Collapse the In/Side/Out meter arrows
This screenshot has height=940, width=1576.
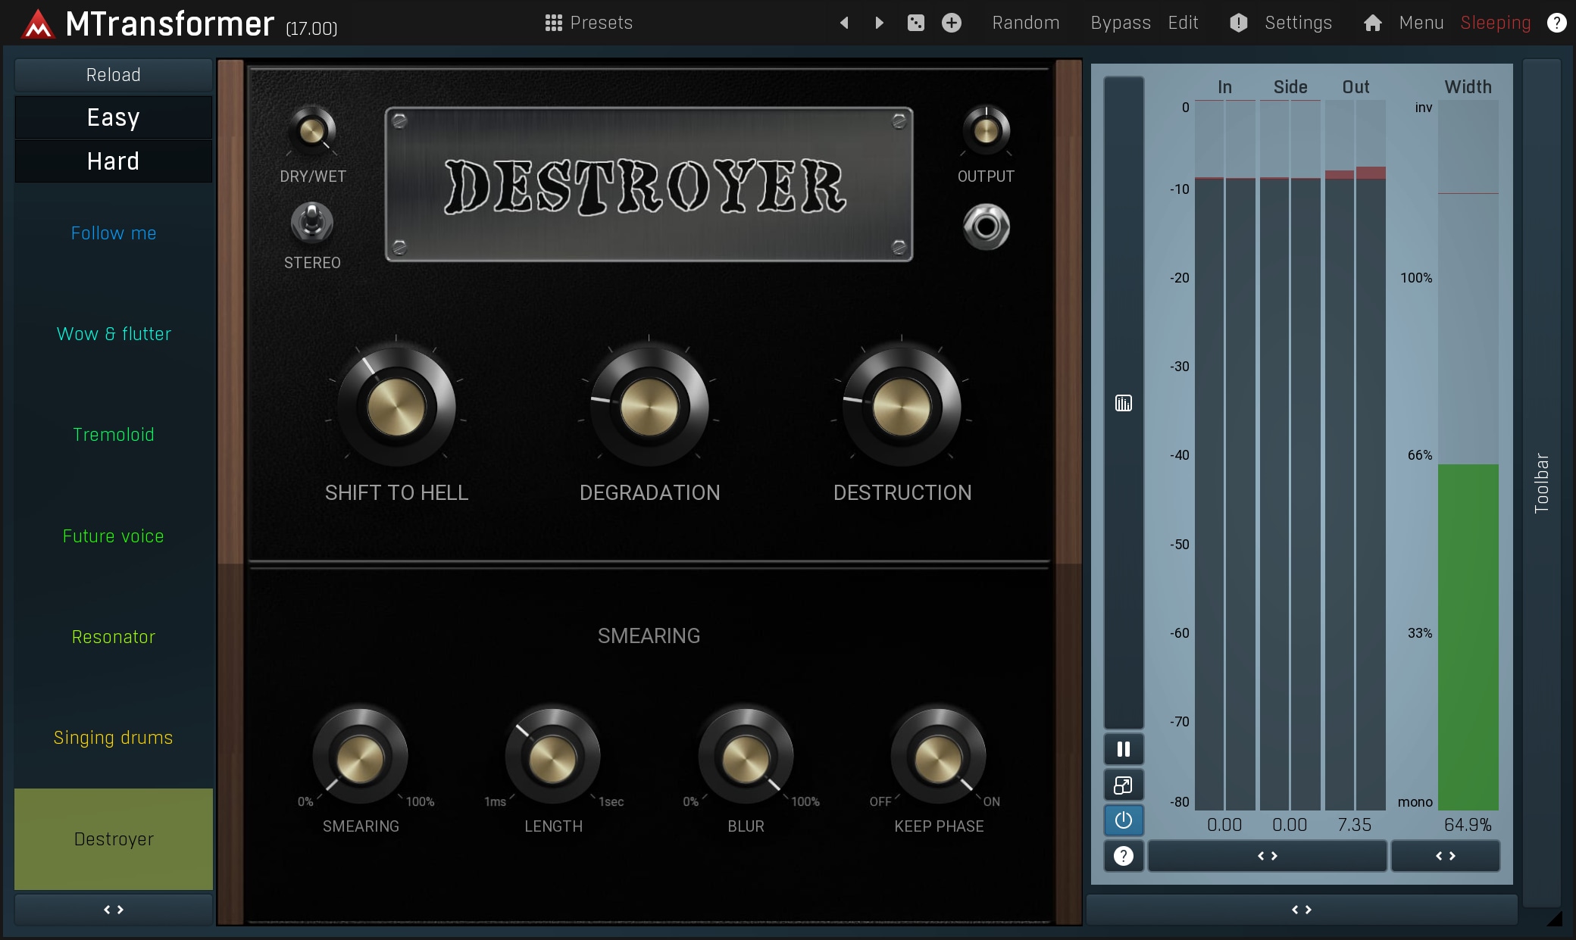tap(1267, 856)
